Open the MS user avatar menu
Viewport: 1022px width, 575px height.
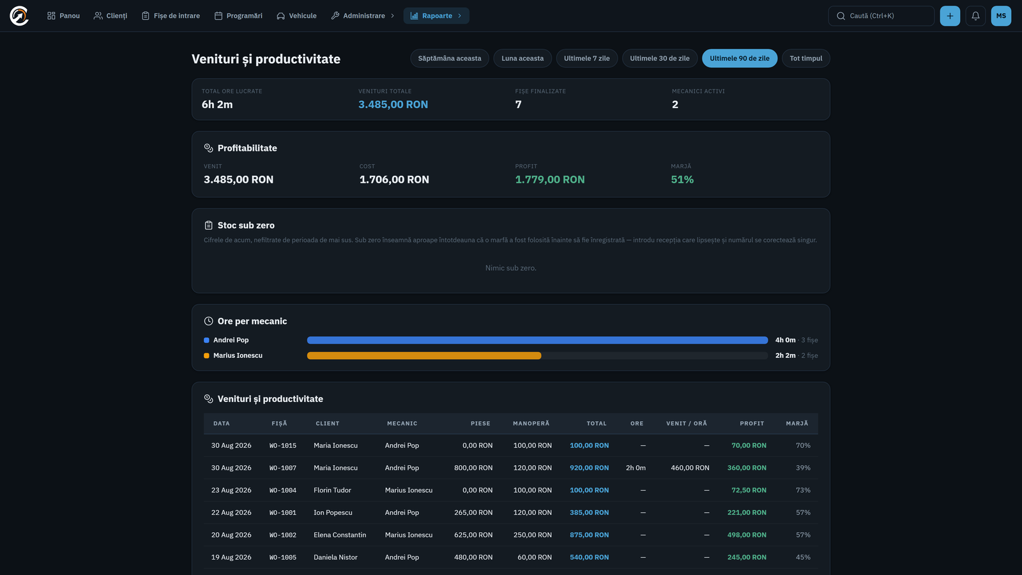tap(1001, 16)
